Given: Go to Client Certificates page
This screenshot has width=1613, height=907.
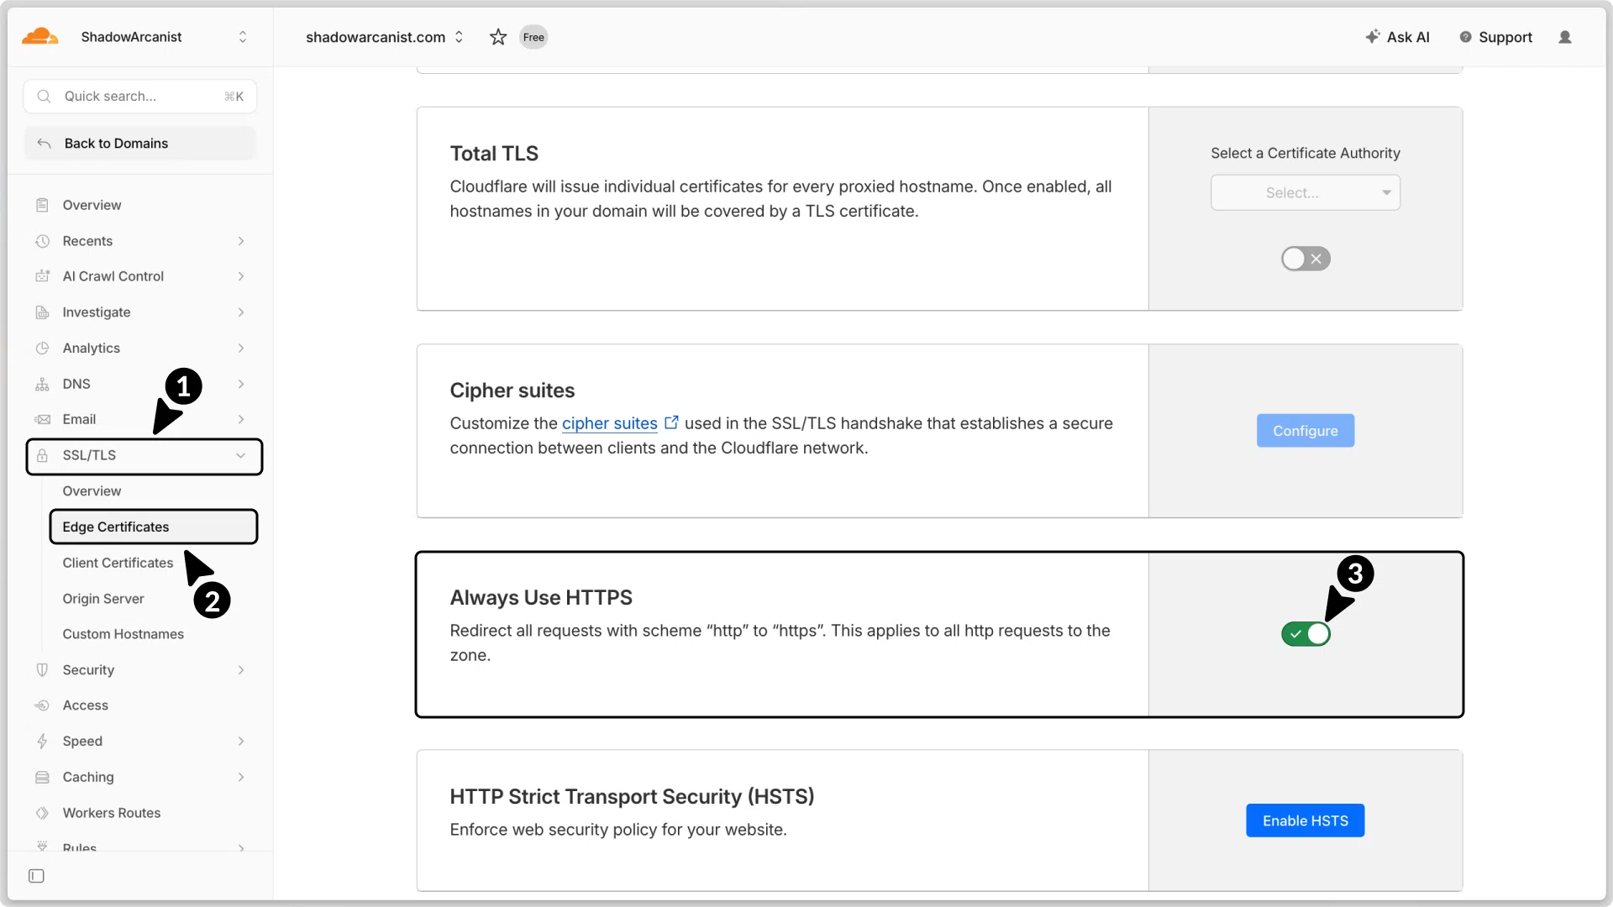Looking at the screenshot, I should (x=118, y=563).
